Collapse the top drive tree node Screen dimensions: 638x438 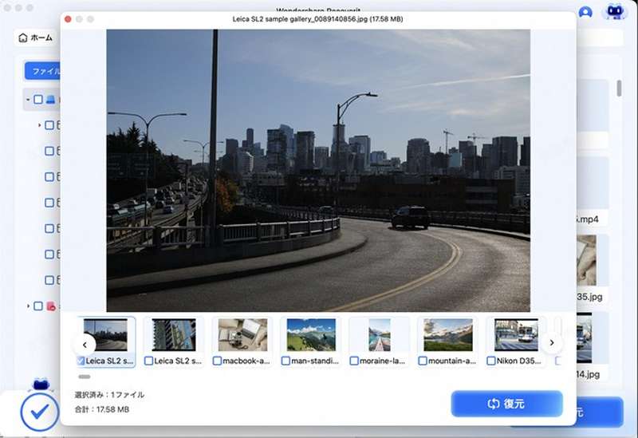(x=28, y=100)
